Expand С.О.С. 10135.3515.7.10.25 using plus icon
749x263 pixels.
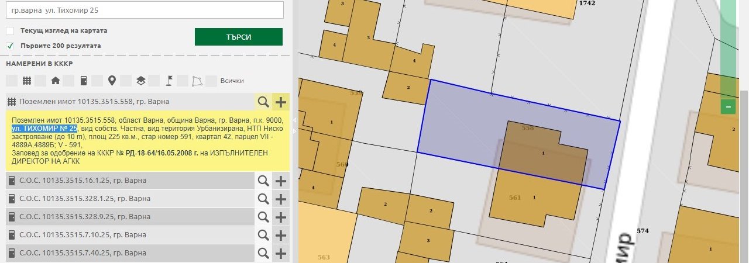point(281,235)
